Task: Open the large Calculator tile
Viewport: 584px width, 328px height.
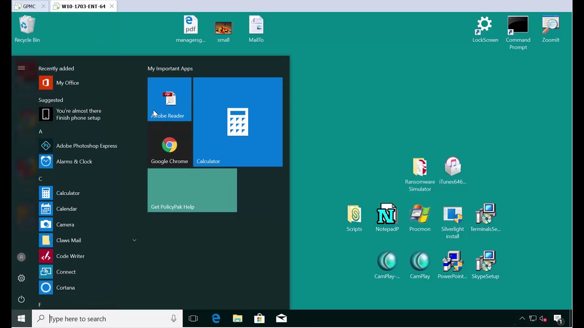Action: (238, 122)
